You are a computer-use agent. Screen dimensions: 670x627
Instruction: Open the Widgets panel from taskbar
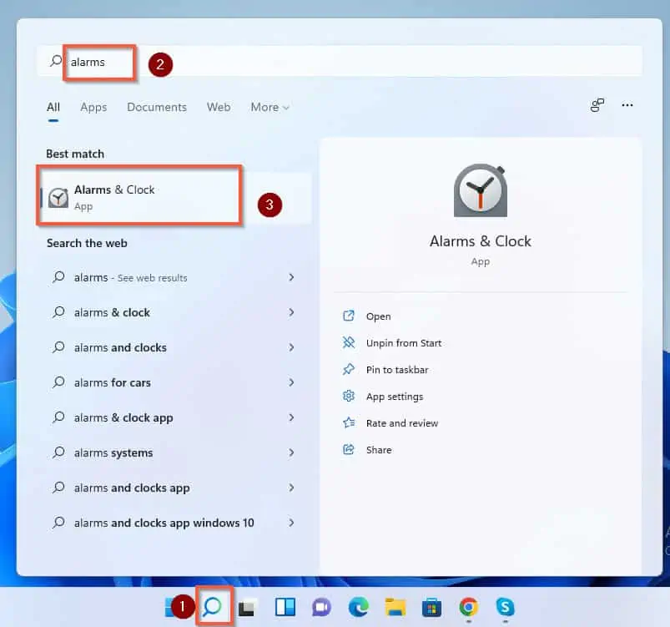[285, 607]
